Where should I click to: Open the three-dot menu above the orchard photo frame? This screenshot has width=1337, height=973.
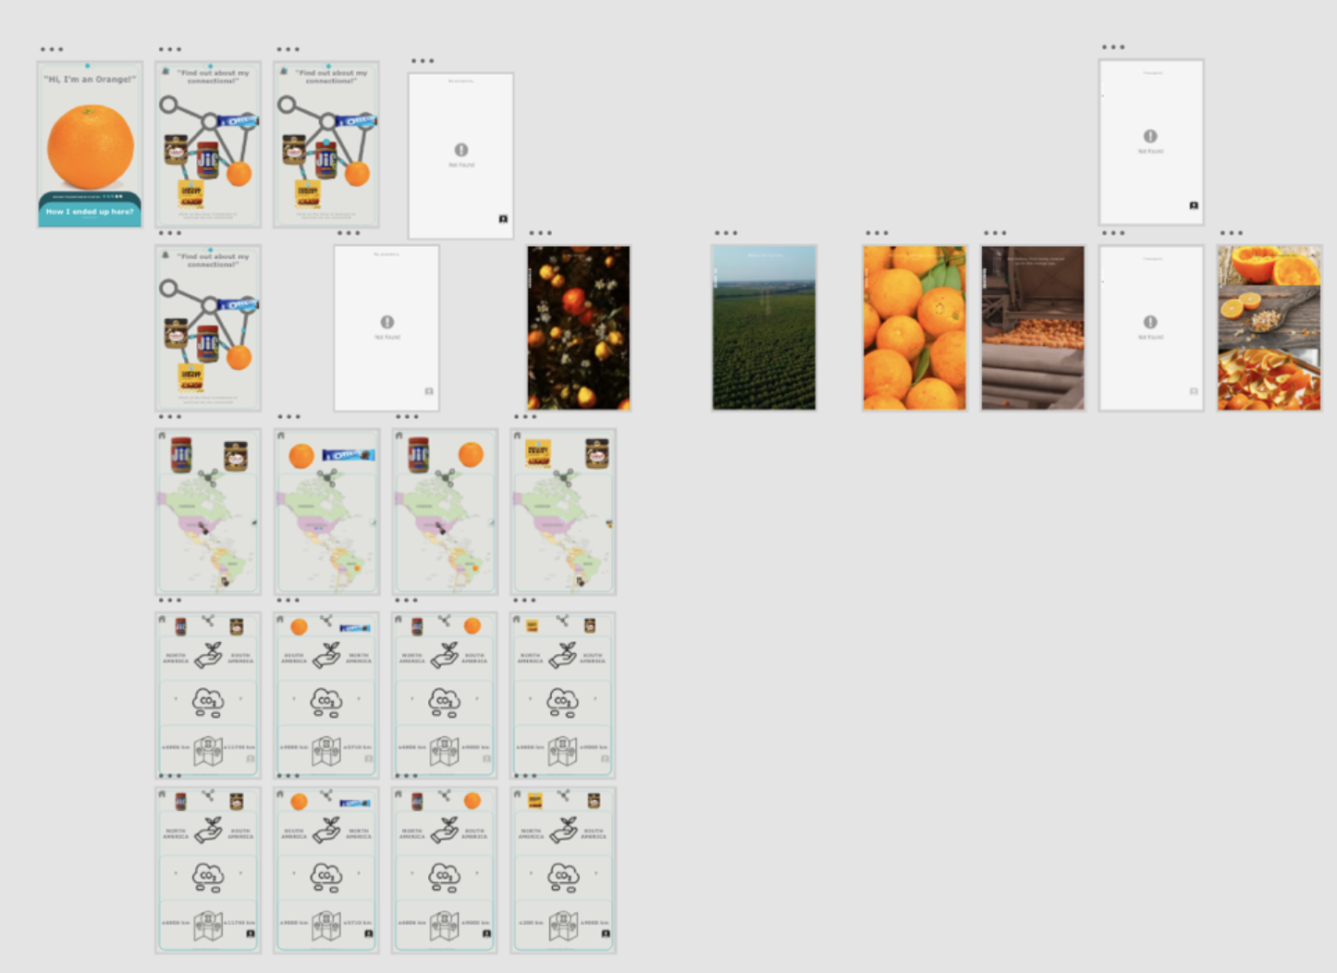pyautogui.click(x=725, y=233)
